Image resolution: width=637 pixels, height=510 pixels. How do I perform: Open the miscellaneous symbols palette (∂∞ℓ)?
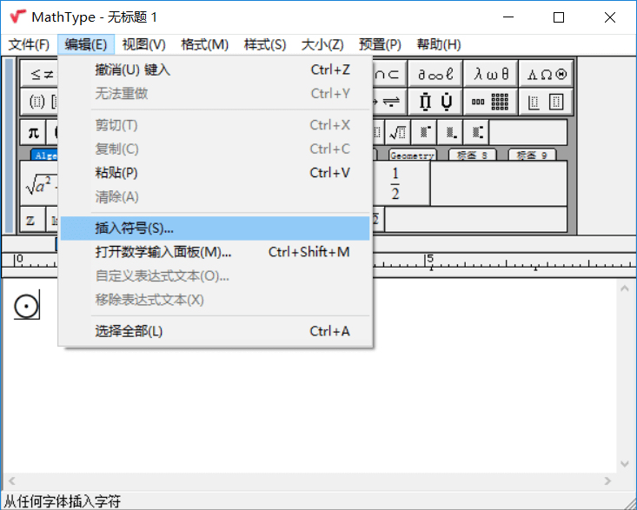point(435,74)
